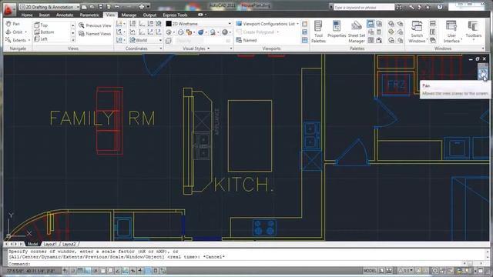Open the Tool Palettes window
This screenshot has width=493, height=277.
click(x=318, y=32)
